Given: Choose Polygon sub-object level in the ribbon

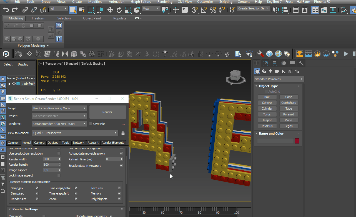Looking at the screenshot, I should click(x=32, y=26).
